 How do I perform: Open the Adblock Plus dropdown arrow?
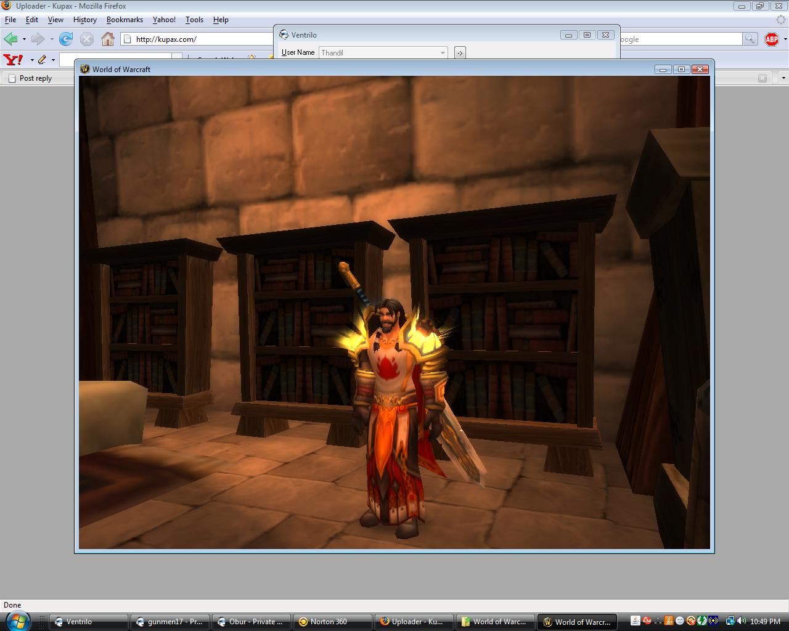click(x=785, y=39)
